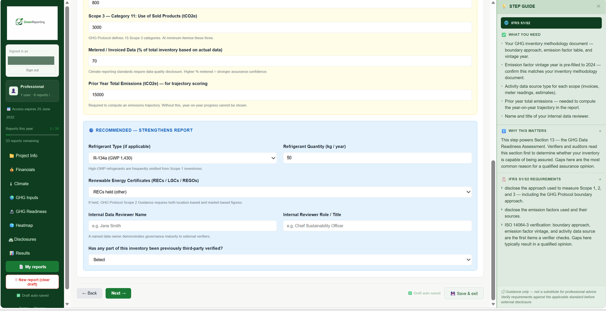Click the Professional plan user icon
This screenshot has height=311, width=606.
click(13, 91)
